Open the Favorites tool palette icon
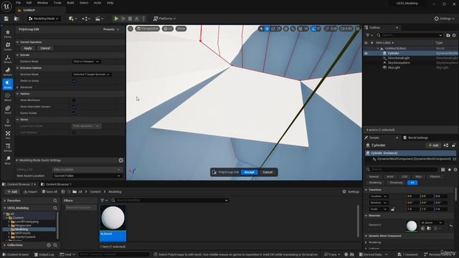The width and height of the screenshot is (459, 258). pos(8,34)
